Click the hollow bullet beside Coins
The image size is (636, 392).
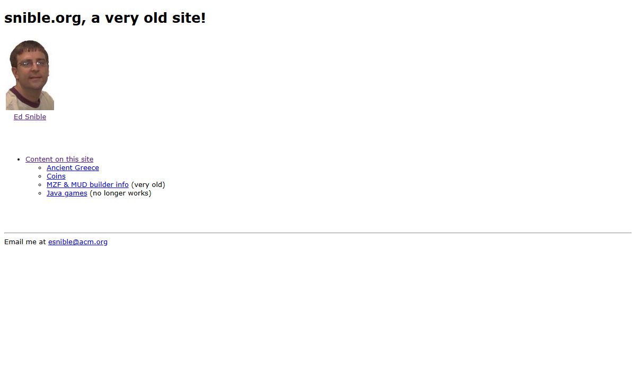point(40,176)
